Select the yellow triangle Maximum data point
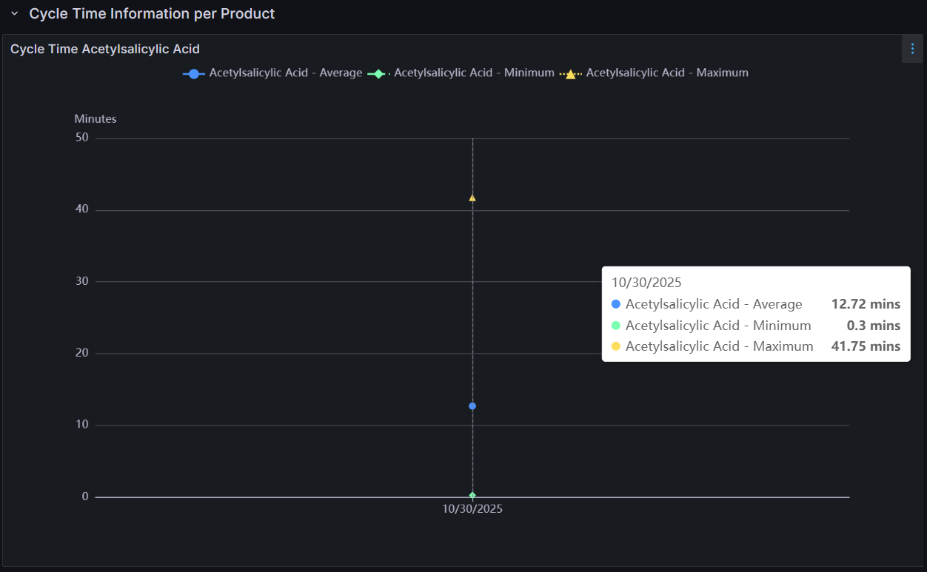The image size is (927, 572). (472, 198)
